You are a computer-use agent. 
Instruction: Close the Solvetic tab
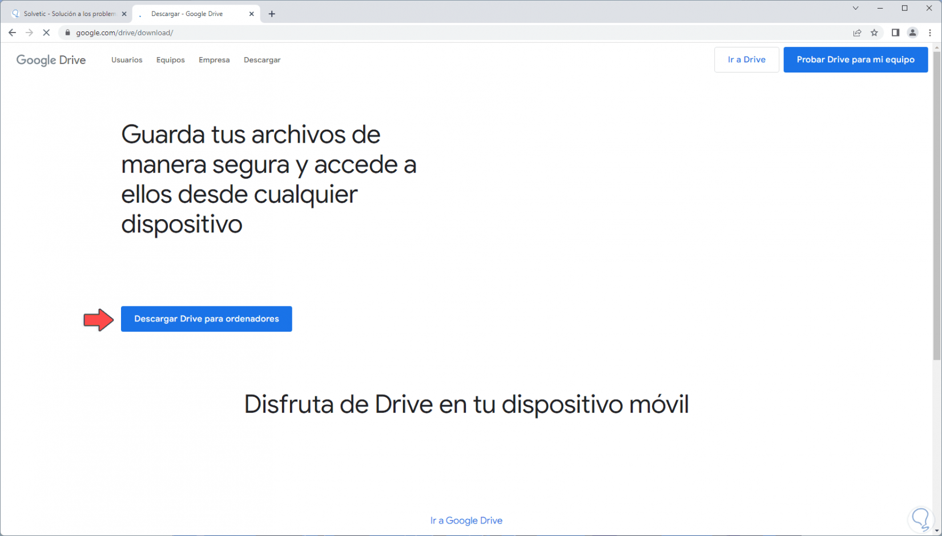pyautogui.click(x=124, y=14)
